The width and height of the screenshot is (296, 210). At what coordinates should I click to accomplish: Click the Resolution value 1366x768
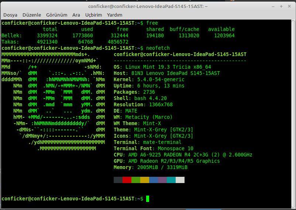(161, 104)
